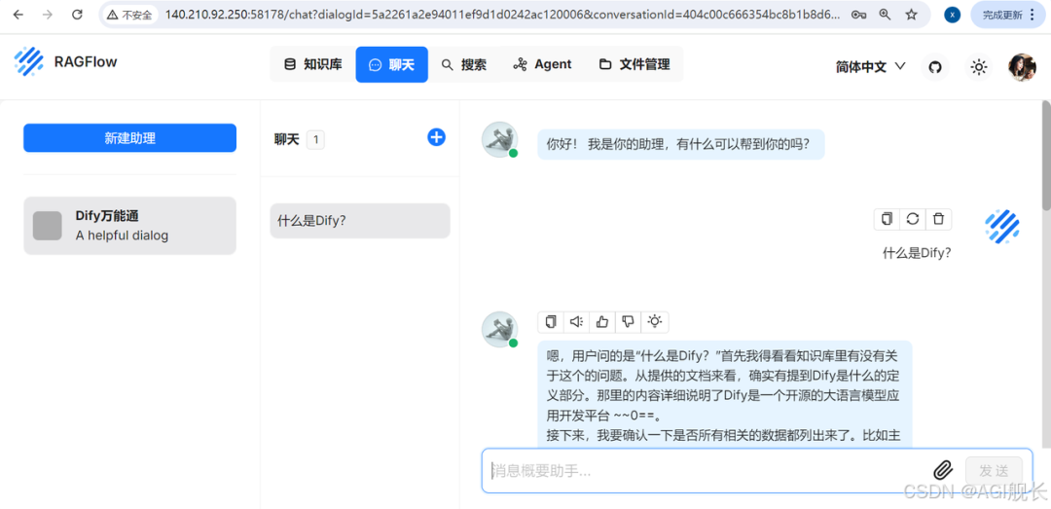Like the assistant's answer with thumbs up
The width and height of the screenshot is (1051, 509).
coord(602,322)
